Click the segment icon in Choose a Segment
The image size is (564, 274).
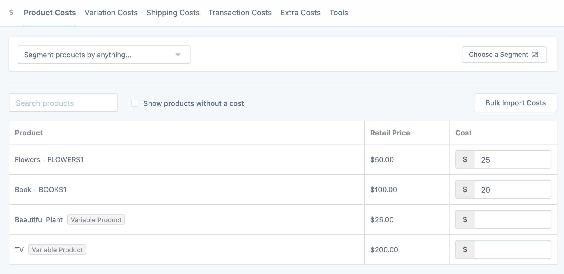click(535, 55)
